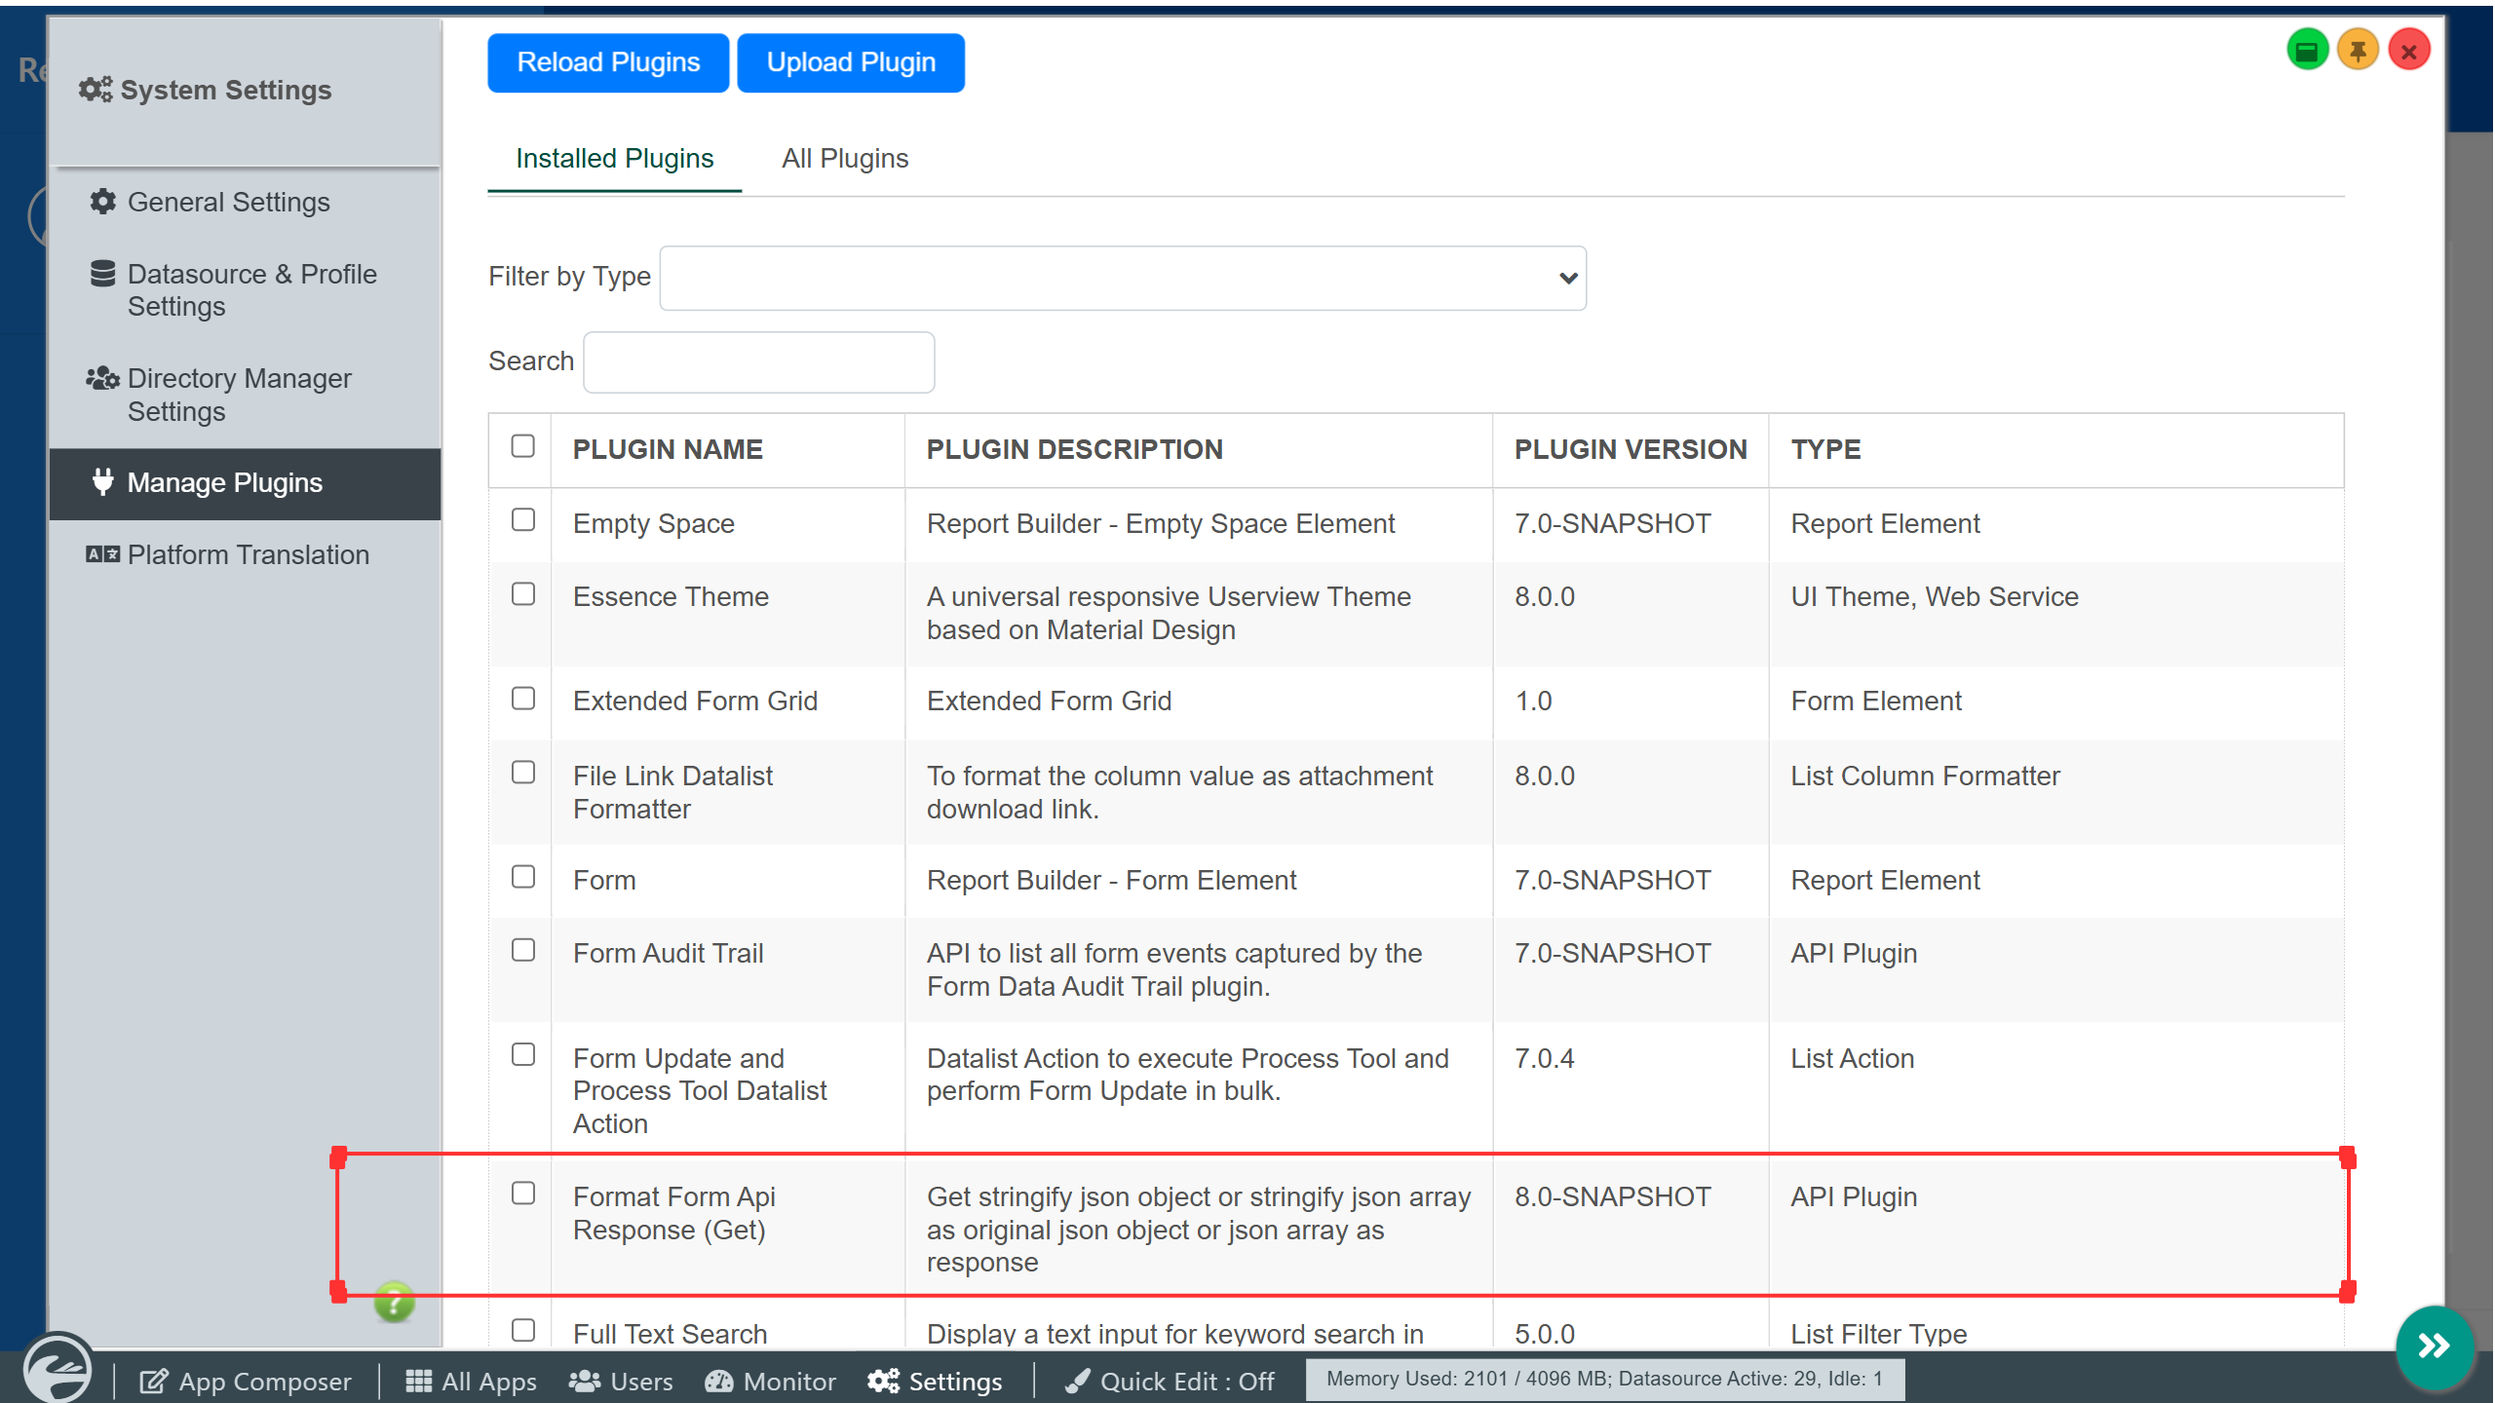
Task: Open Platform Translation in sidebar
Action: click(x=248, y=554)
